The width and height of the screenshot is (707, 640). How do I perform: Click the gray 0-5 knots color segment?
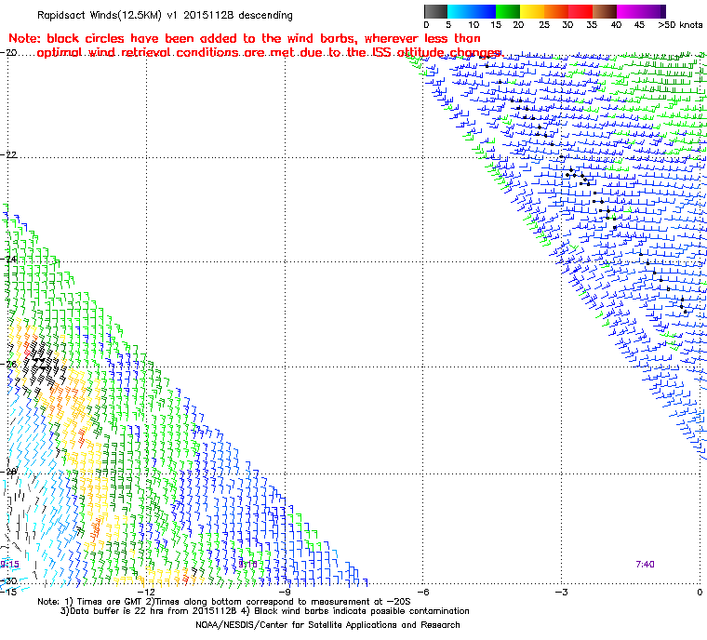435,11
